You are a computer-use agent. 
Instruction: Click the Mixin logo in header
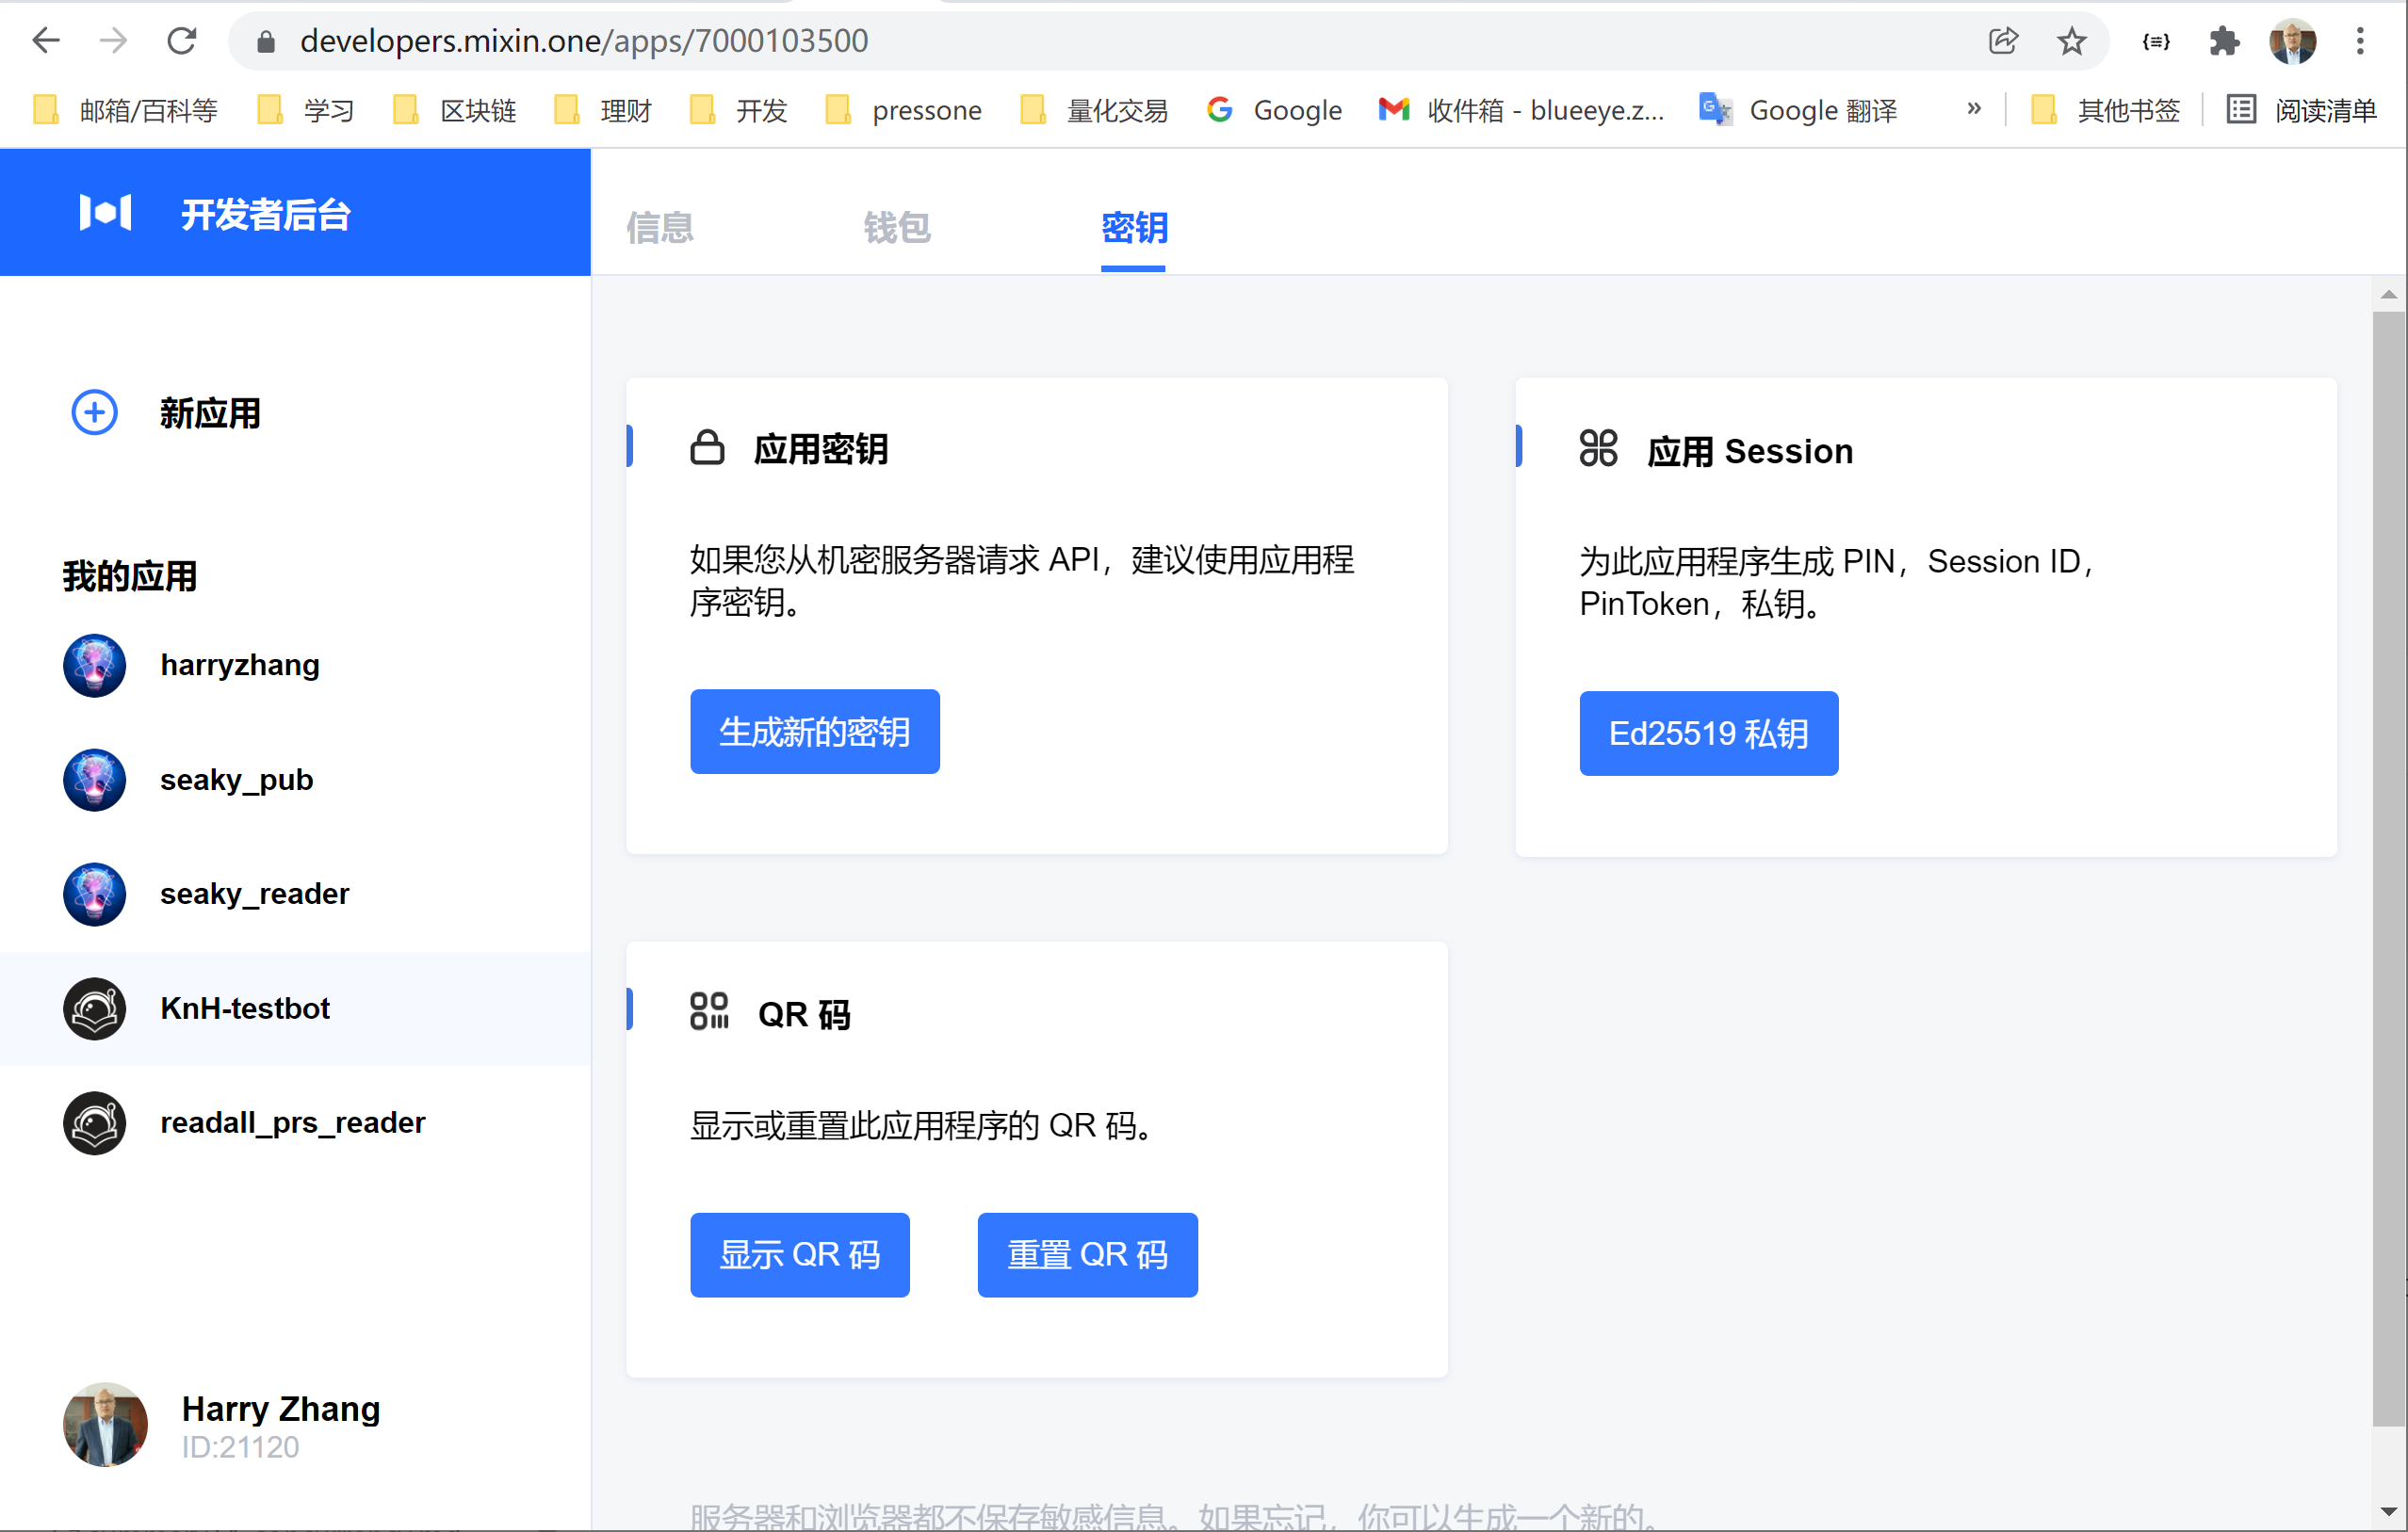point(105,213)
